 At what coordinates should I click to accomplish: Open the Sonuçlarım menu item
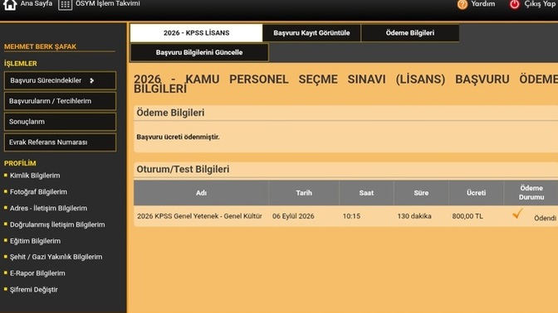tap(60, 122)
